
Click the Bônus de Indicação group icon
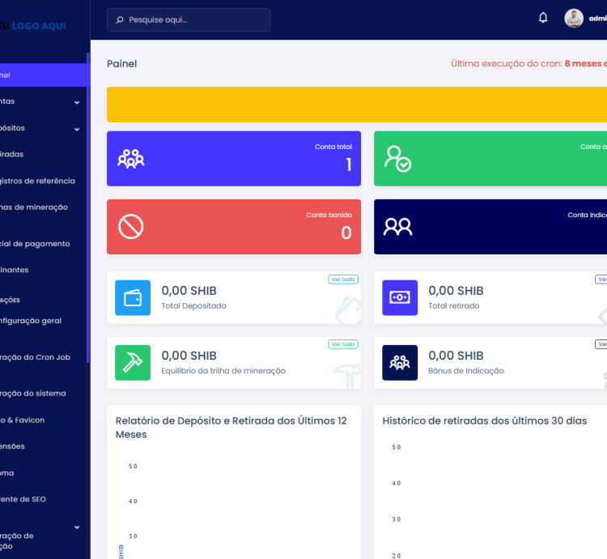(x=400, y=363)
